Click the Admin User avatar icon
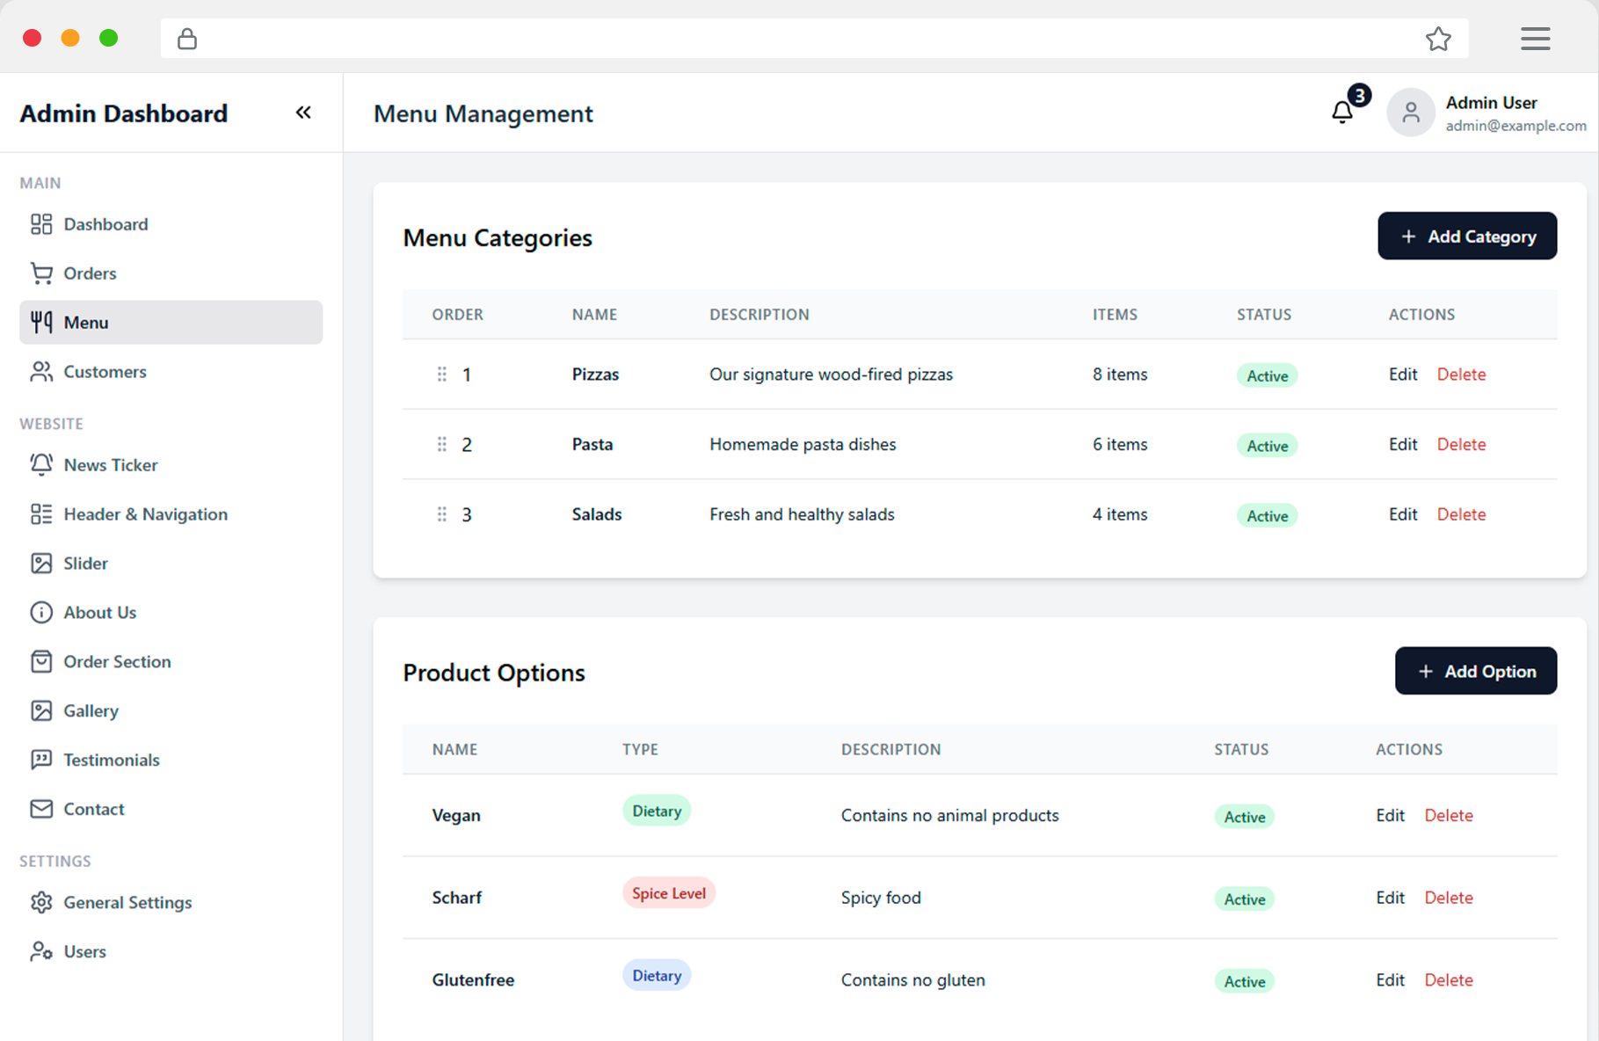Image resolution: width=1599 pixels, height=1041 pixels. [x=1410, y=113]
